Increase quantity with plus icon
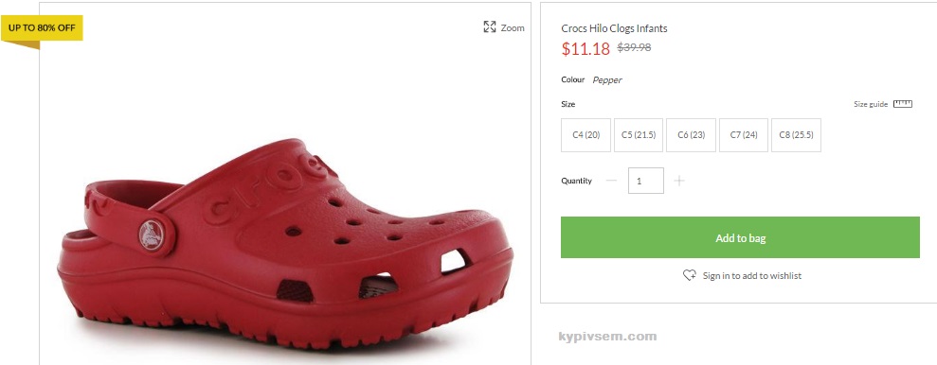Screen dimensions: 937x365 click(679, 181)
